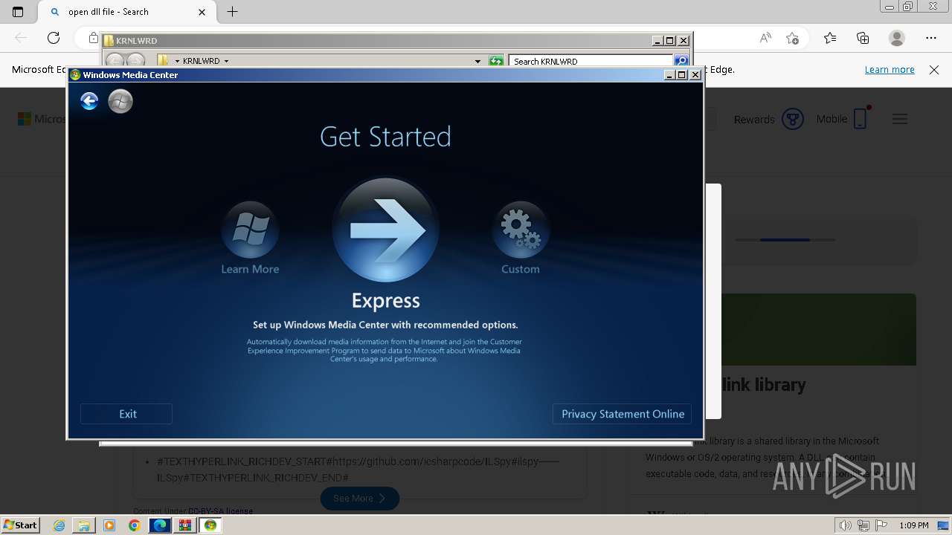Choose Express setup arrow

(x=385, y=230)
